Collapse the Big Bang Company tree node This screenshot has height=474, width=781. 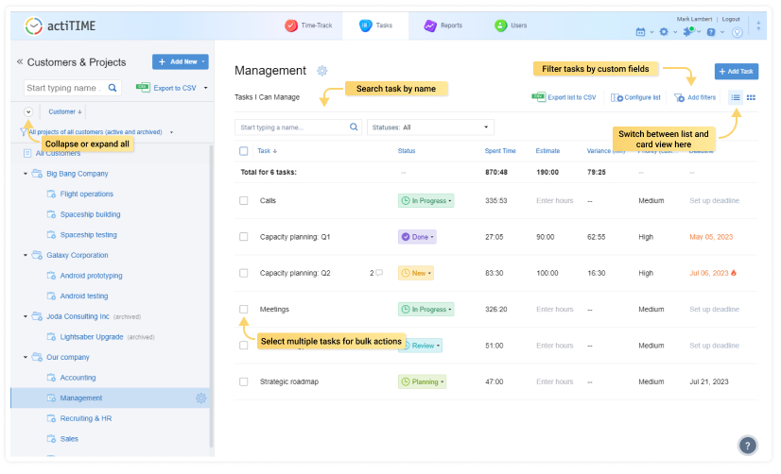[26, 174]
